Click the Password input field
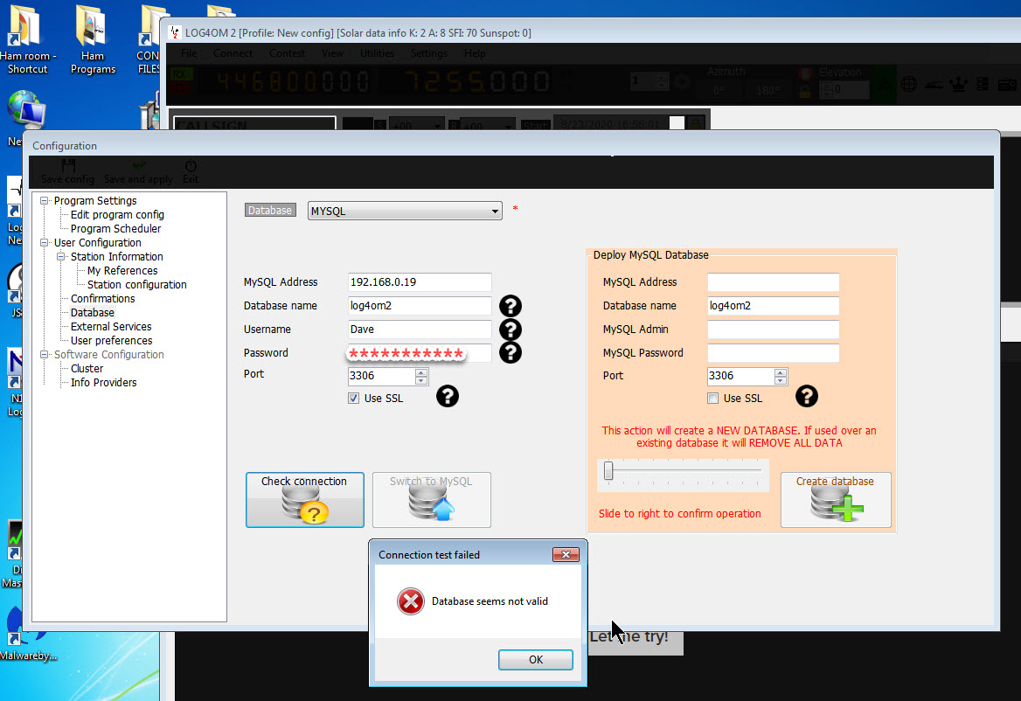The height and width of the screenshot is (701, 1021). 420,353
